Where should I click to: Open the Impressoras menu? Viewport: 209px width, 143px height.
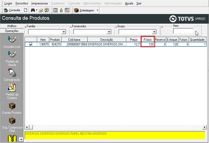[40, 3]
